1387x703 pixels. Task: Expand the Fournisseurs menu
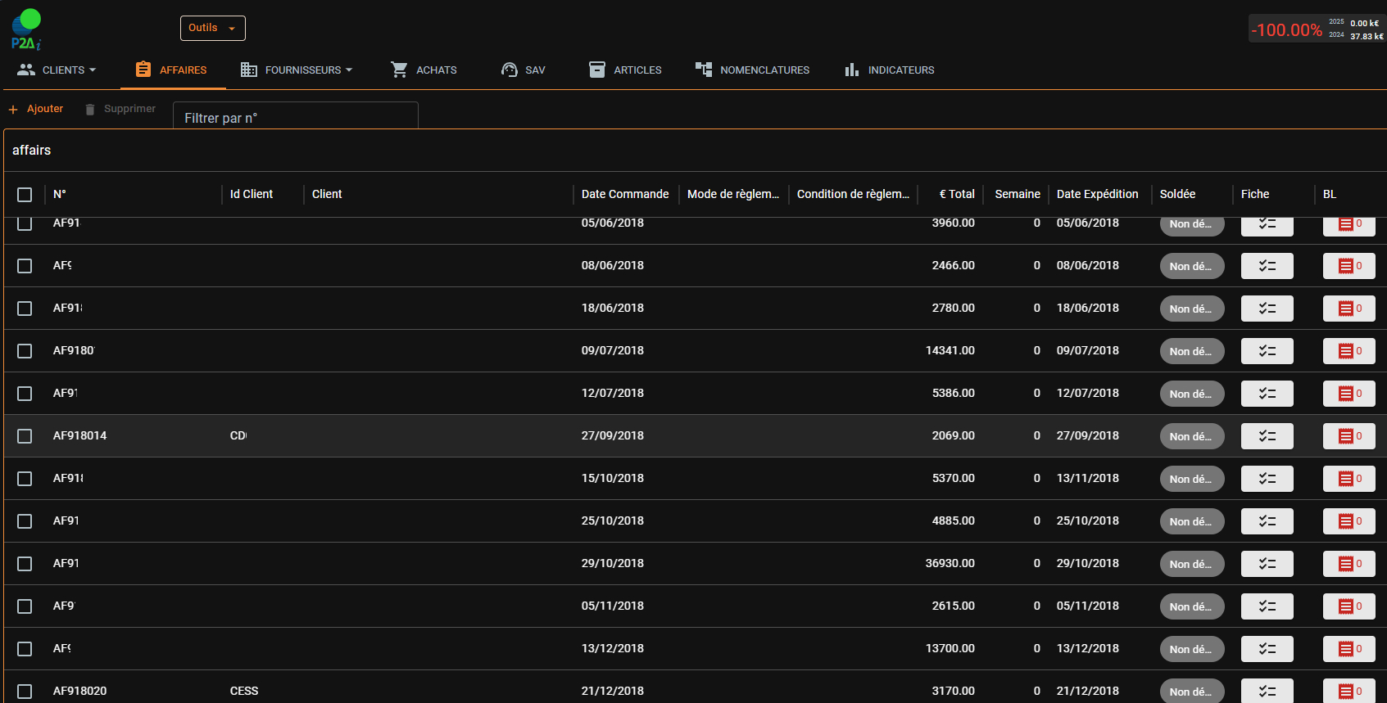[297, 70]
